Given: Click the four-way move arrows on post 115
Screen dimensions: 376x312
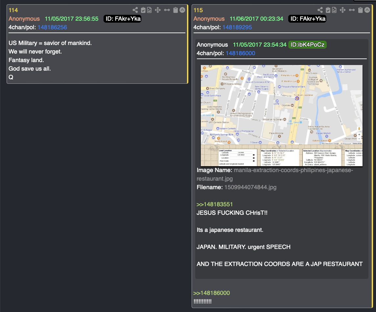Looking at the screenshot, I should (x=342, y=10).
